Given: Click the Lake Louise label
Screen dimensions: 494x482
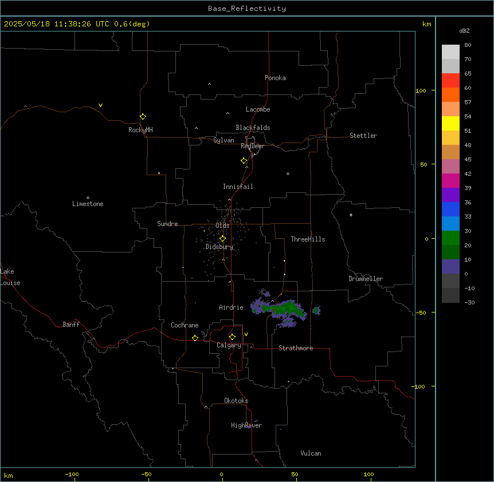Looking at the screenshot, I should pos(10,277).
